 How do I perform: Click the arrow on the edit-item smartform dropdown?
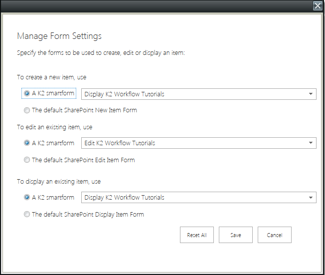coord(311,143)
